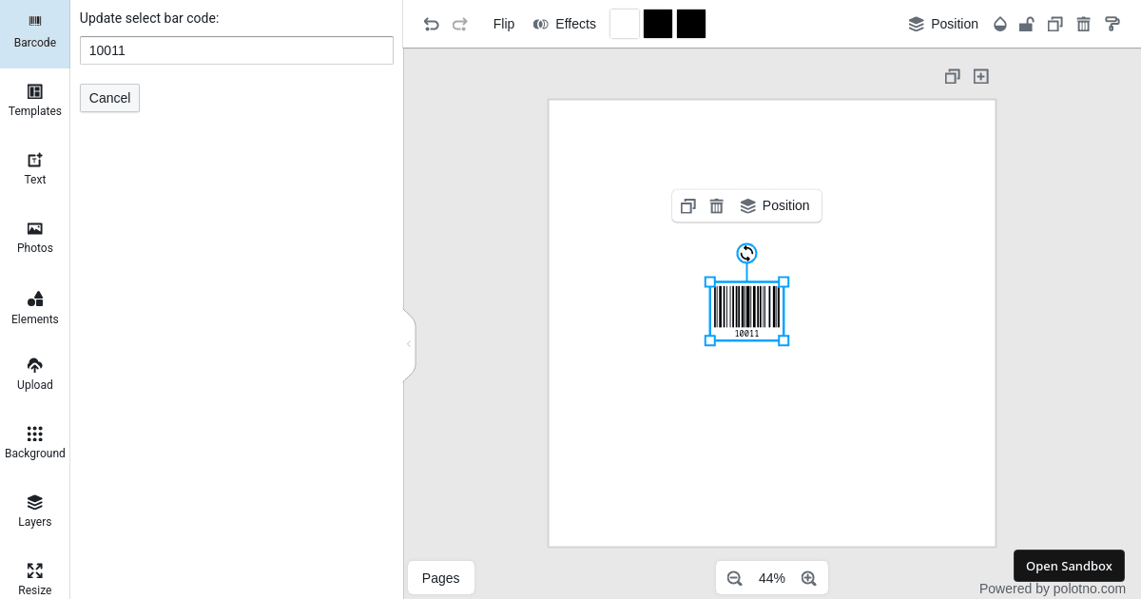Switch to the Templates tab
The image size is (1141, 599).
(34, 100)
